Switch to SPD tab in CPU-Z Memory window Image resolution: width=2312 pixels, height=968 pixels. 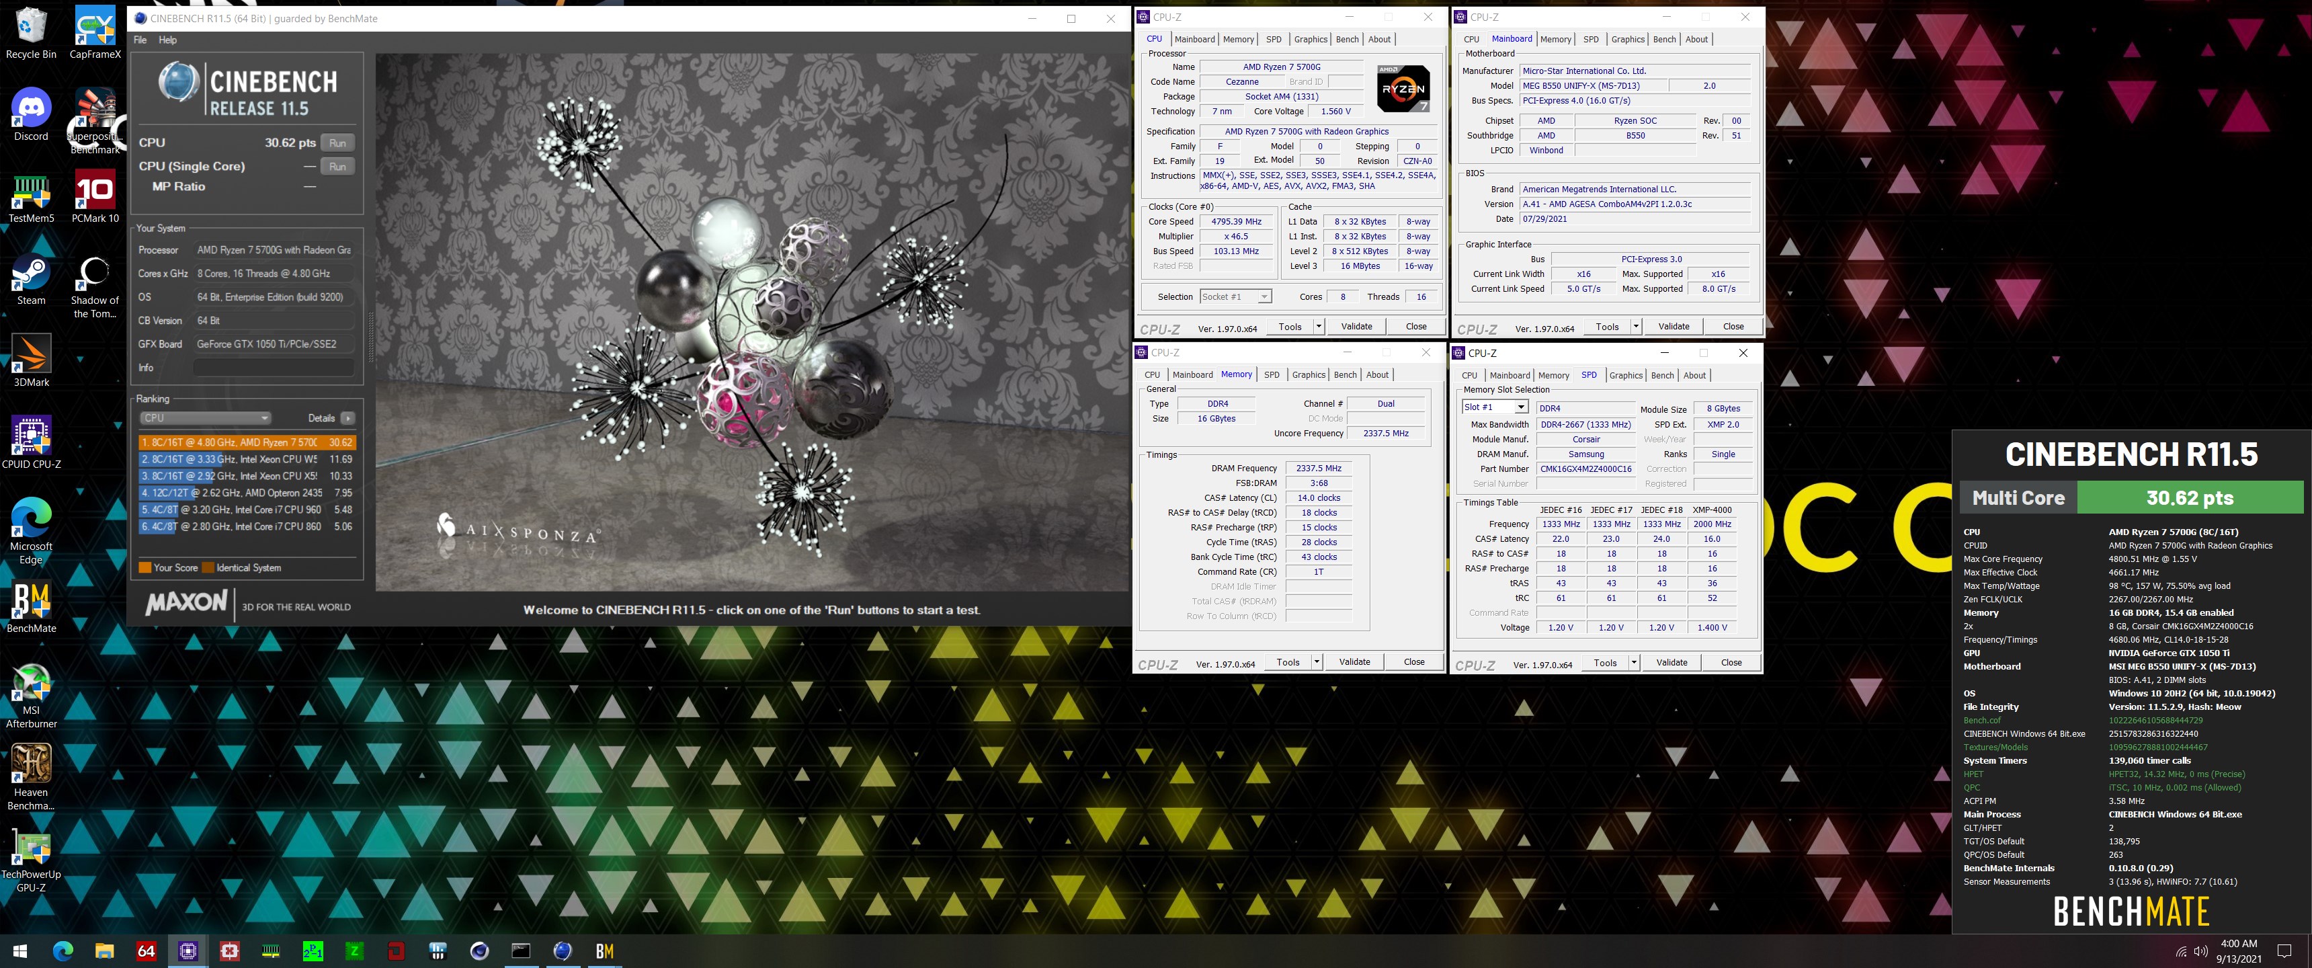point(1272,375)
